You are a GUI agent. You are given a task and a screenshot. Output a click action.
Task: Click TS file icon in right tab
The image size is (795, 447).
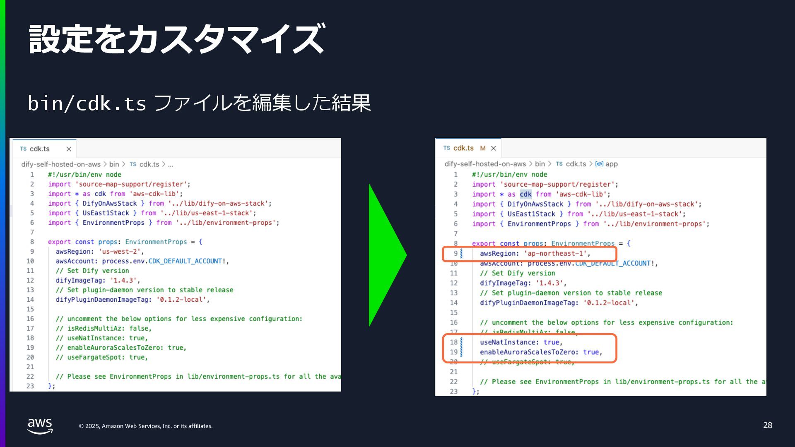coord(446,148)
